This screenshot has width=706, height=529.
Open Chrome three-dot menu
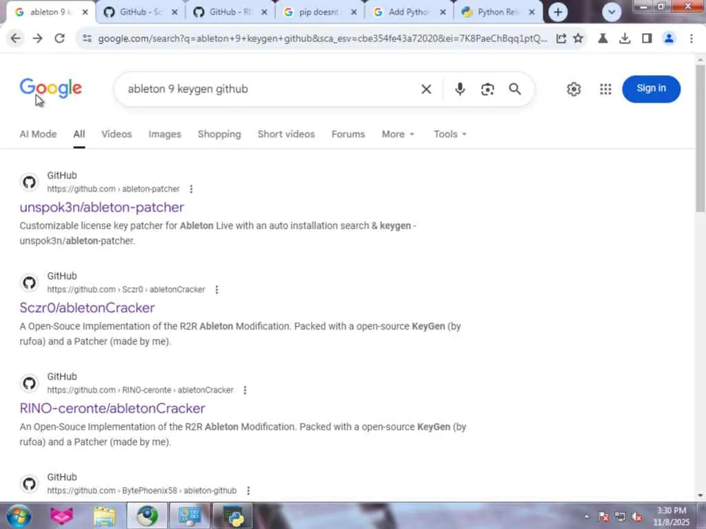tap(691, 39)
